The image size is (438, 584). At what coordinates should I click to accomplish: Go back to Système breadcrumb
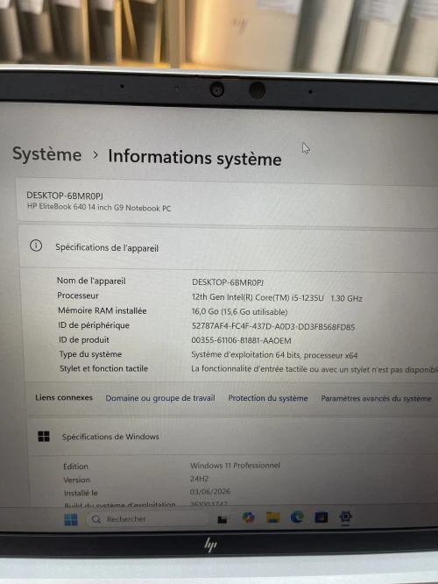point(47,154)
